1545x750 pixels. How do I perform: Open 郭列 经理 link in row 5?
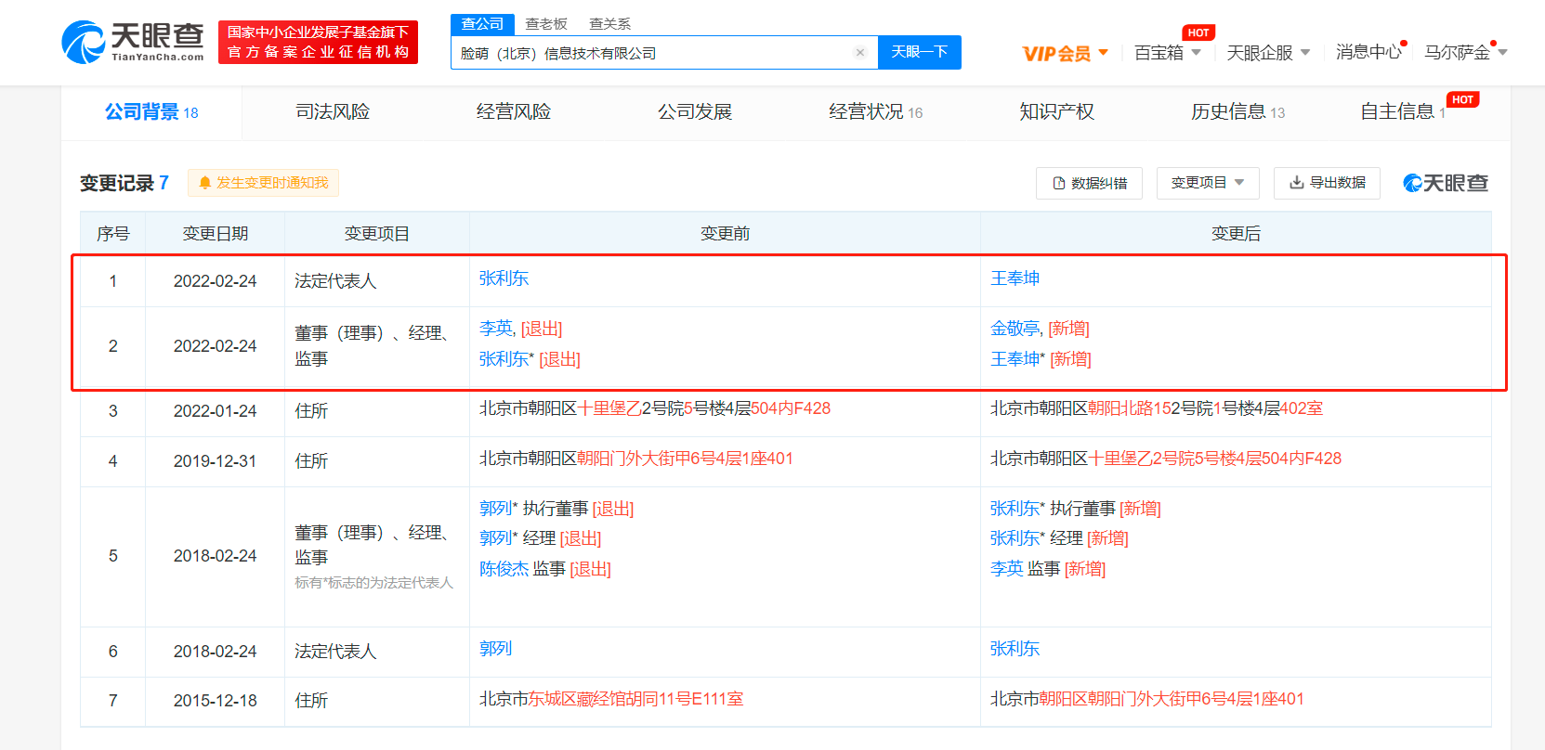496,538
